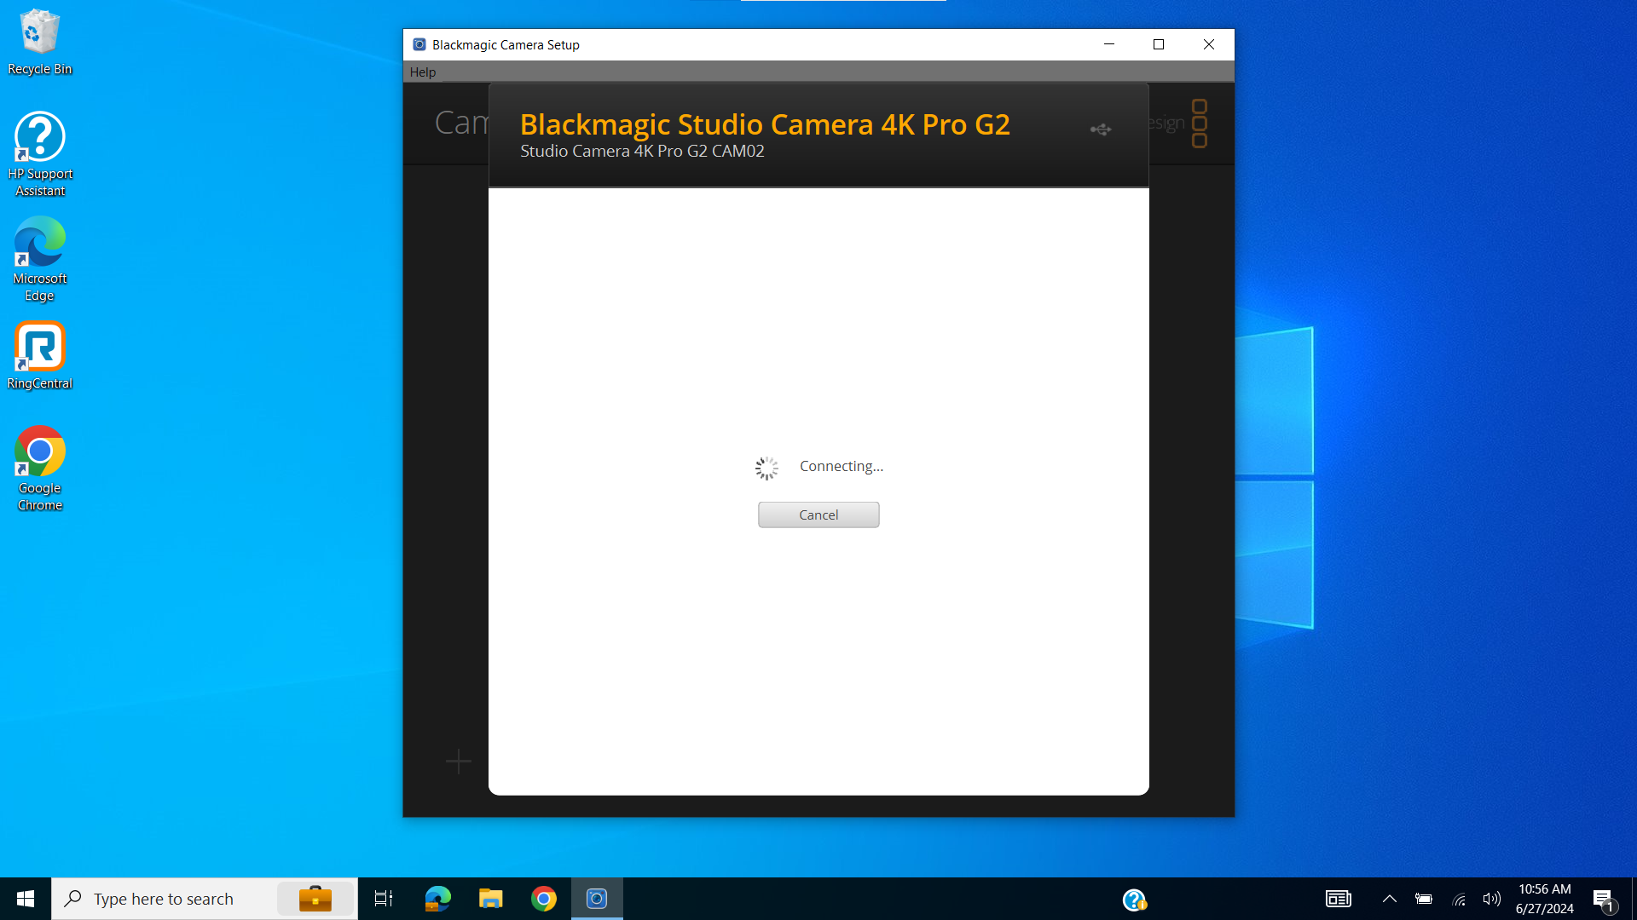The height and width of the screenshot is (920, 1637).
Task: Open the volume control tray icon
Action: click(x=1492, y=899)
